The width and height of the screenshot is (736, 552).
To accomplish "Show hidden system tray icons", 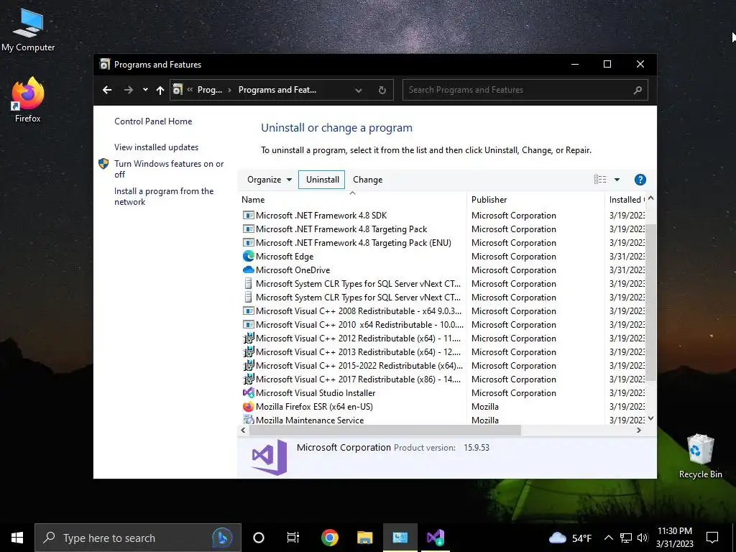I will point(608,538).
